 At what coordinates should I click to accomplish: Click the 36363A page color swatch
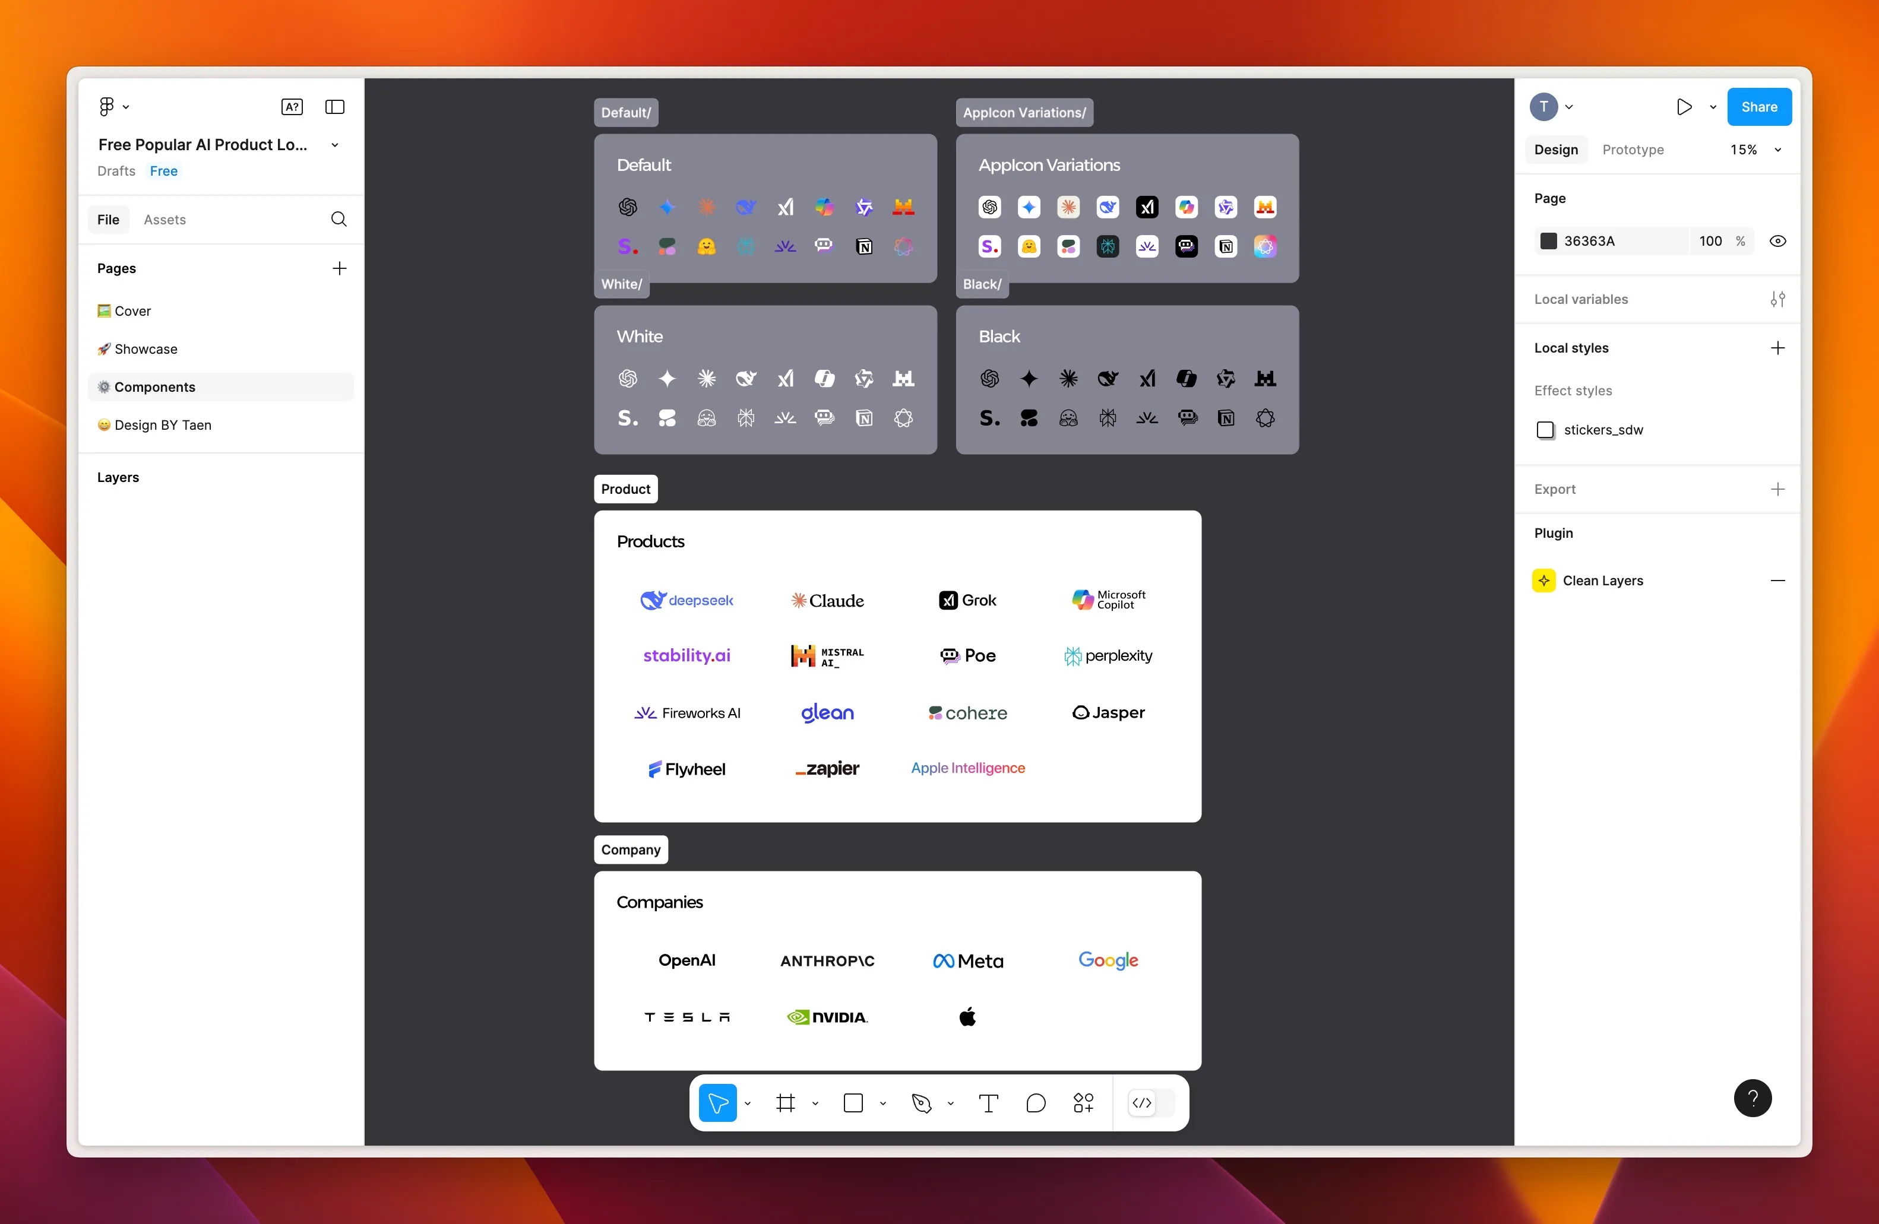(1548, 242)
